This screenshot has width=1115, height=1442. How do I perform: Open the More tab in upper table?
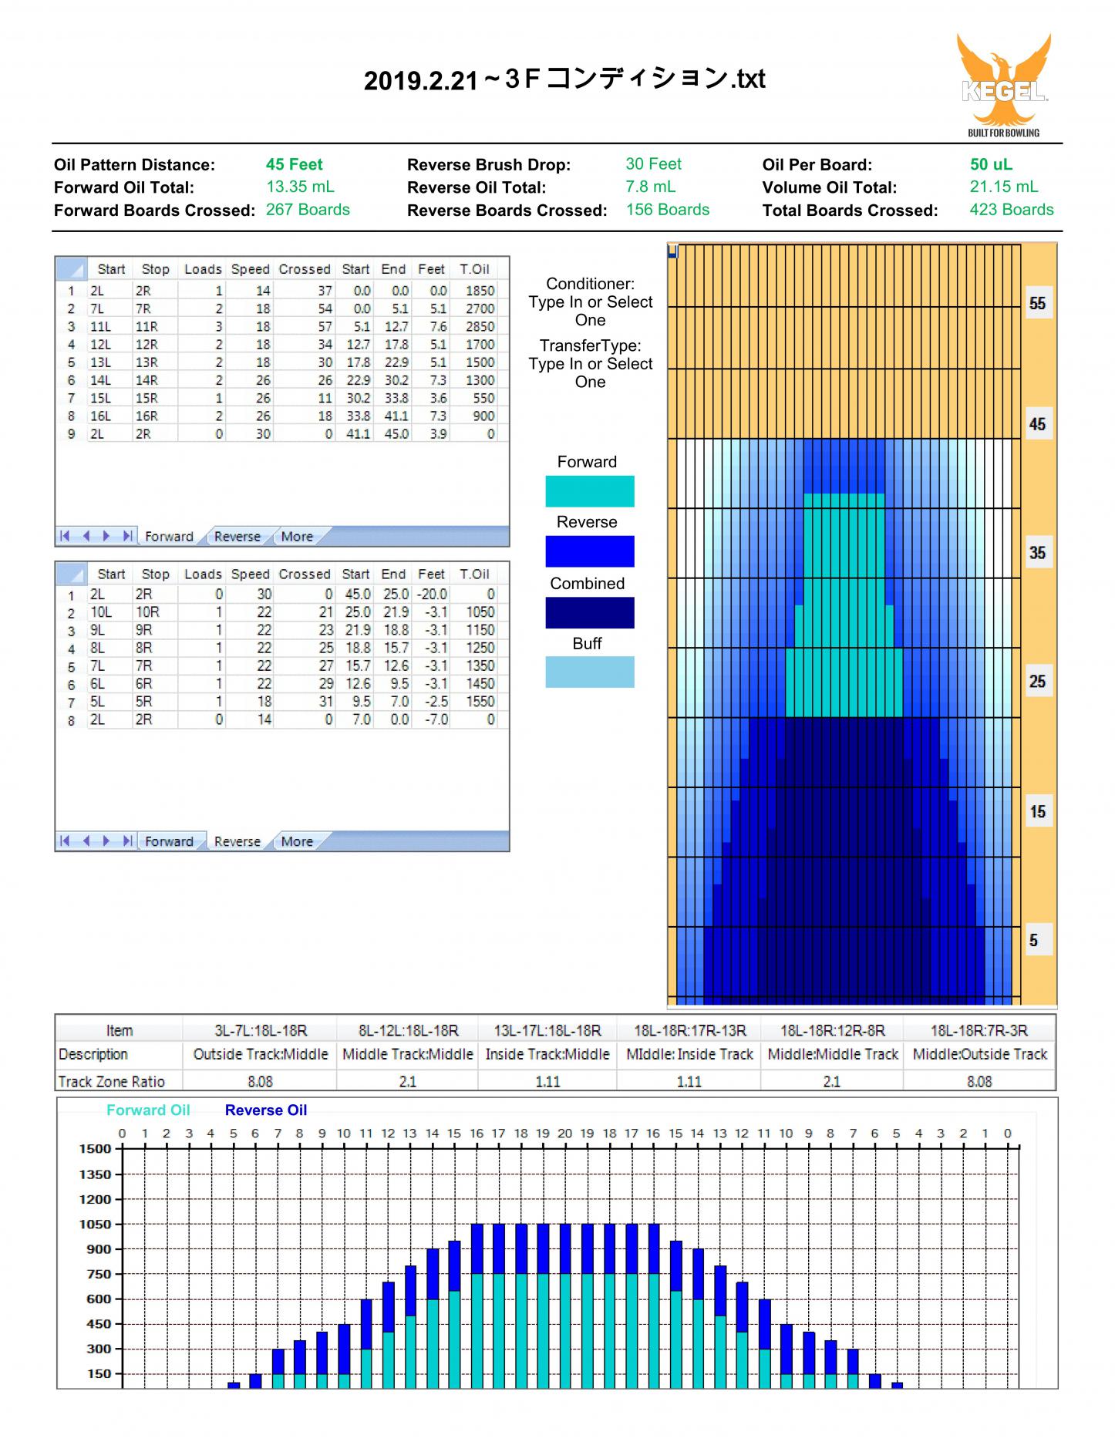coord(297,537)
